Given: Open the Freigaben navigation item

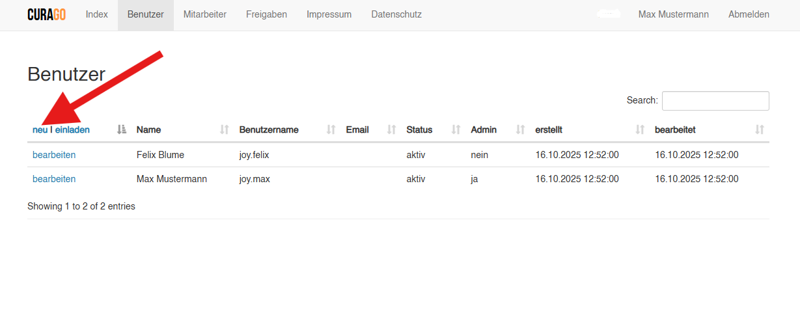Looking at the screenshot, I should tap(266, 14).
